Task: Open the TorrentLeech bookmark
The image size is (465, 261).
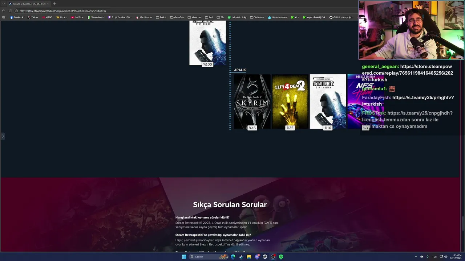Action: click(x=96, y=17)
